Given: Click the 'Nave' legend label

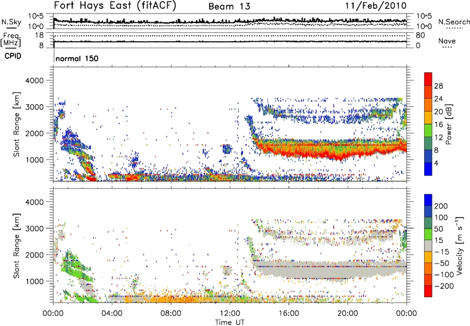Looking at the screenshot, I should coord(447,41).
